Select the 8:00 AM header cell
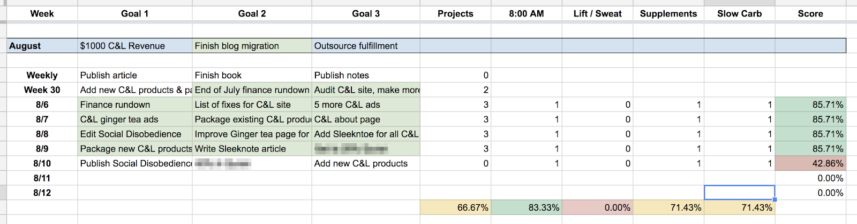The width and height of the screenshot is (857, 224). (x=527, y=14)
